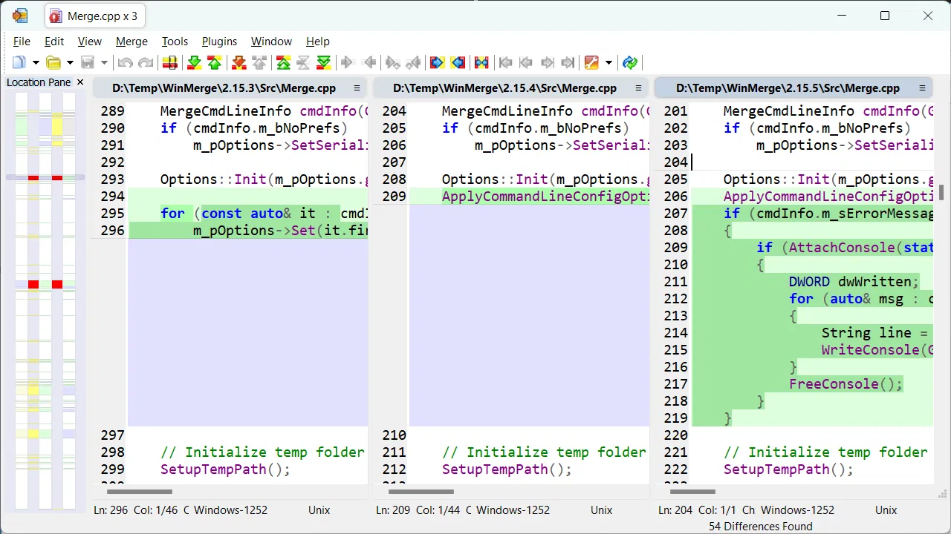Click the Copy All to Left icon

click(458, 63)
